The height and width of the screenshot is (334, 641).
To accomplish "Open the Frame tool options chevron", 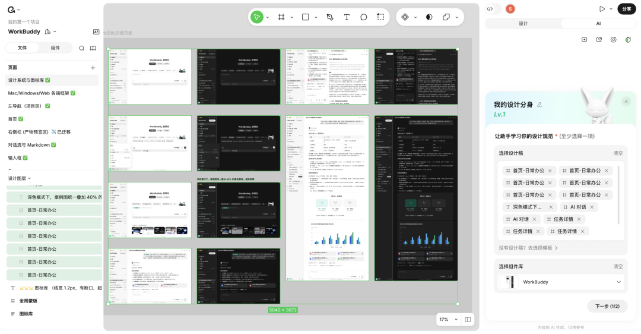I will [x=292, y=18].
